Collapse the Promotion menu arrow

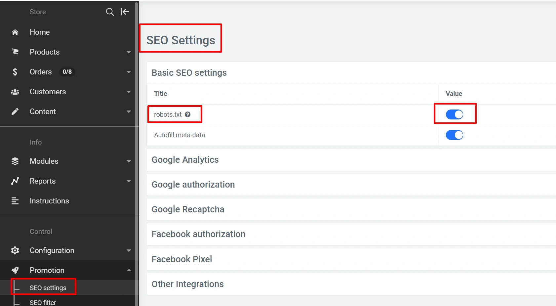pyautogui.click(x=129, y=270)
